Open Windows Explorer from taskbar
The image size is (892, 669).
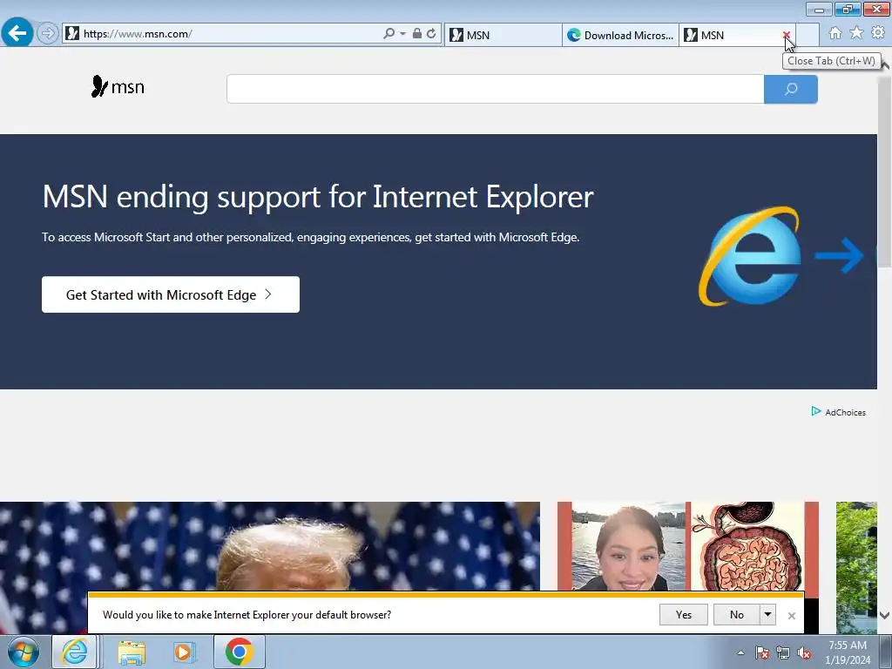click(x=132, y=652)
